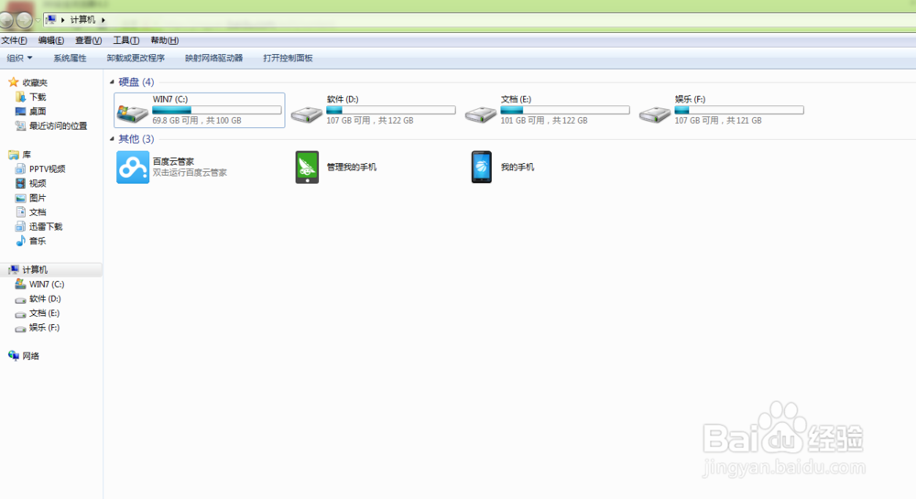Expand the arrow after 计算机 in address bar
Image resolution: width=916 pixels, height=499 pixels.
click(x=104, y=20)
